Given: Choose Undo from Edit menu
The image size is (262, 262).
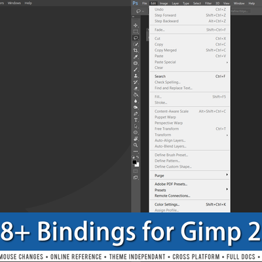Looking at the screenshot, I should click(189, 10).
